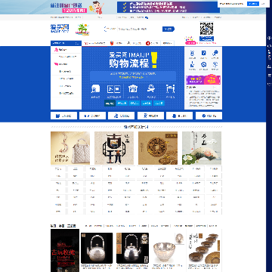Click the QR code image in the header
Viewport: 272px width, 272px height.
(206, 29)
